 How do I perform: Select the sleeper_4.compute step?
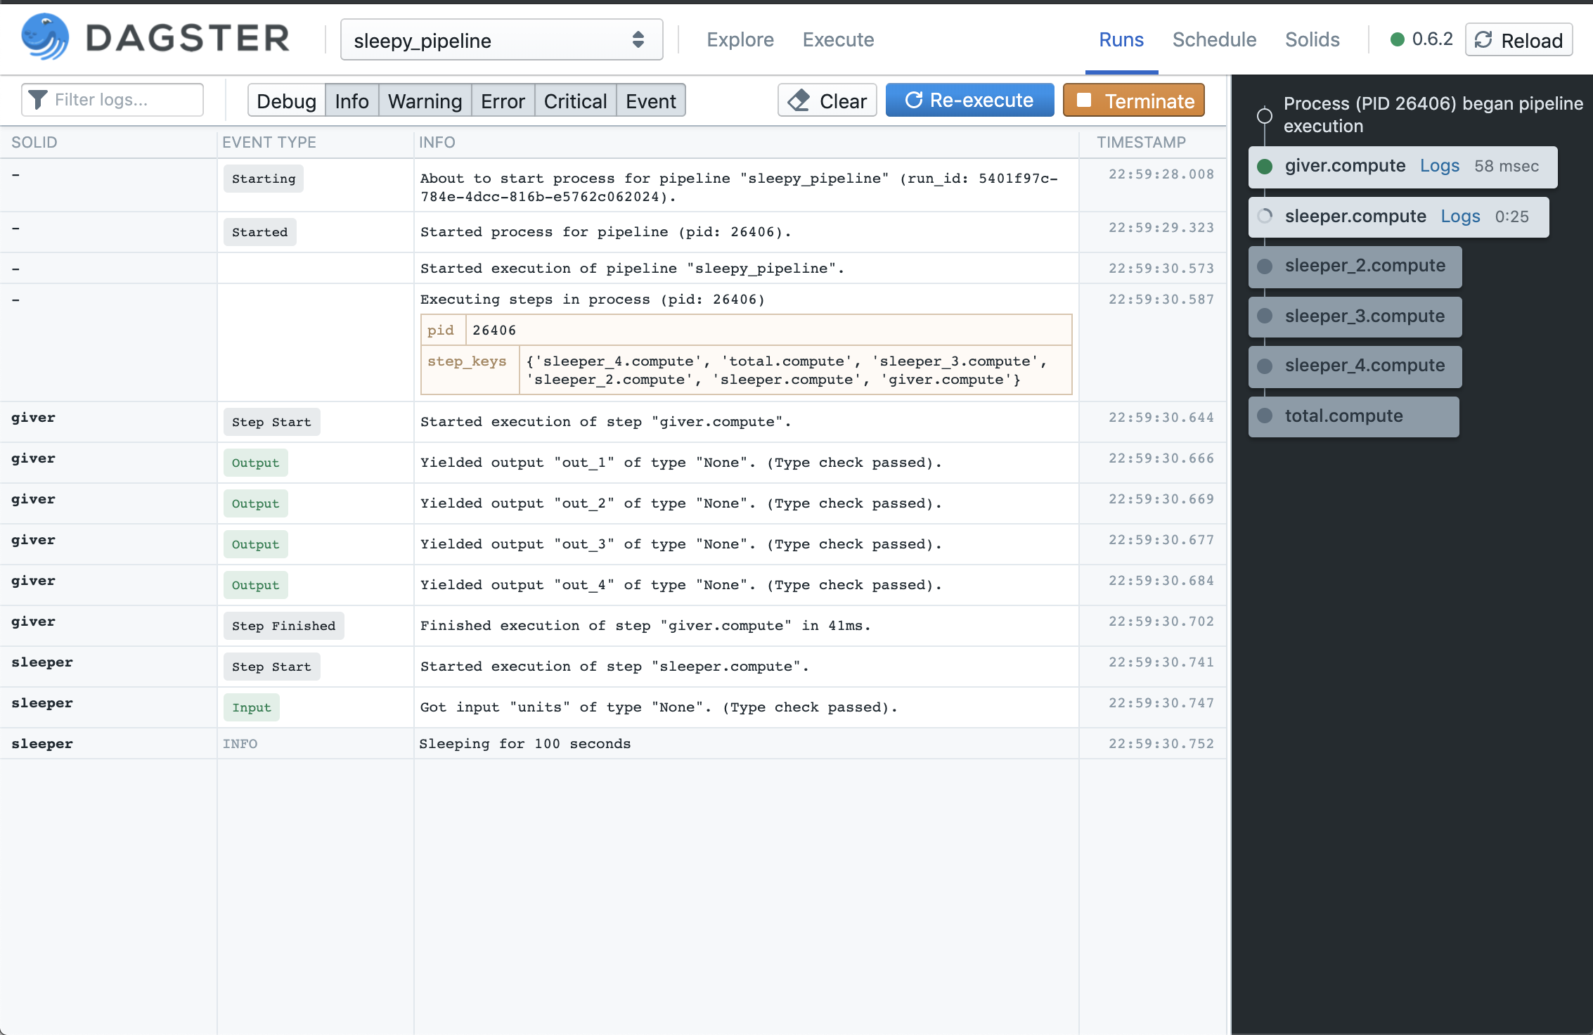point(1355,366)
